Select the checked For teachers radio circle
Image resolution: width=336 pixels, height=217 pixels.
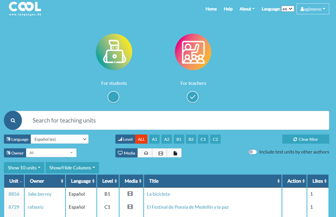(193, 97)
